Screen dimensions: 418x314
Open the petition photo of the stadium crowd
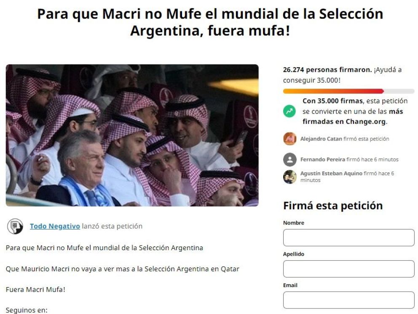click(132, 135)
